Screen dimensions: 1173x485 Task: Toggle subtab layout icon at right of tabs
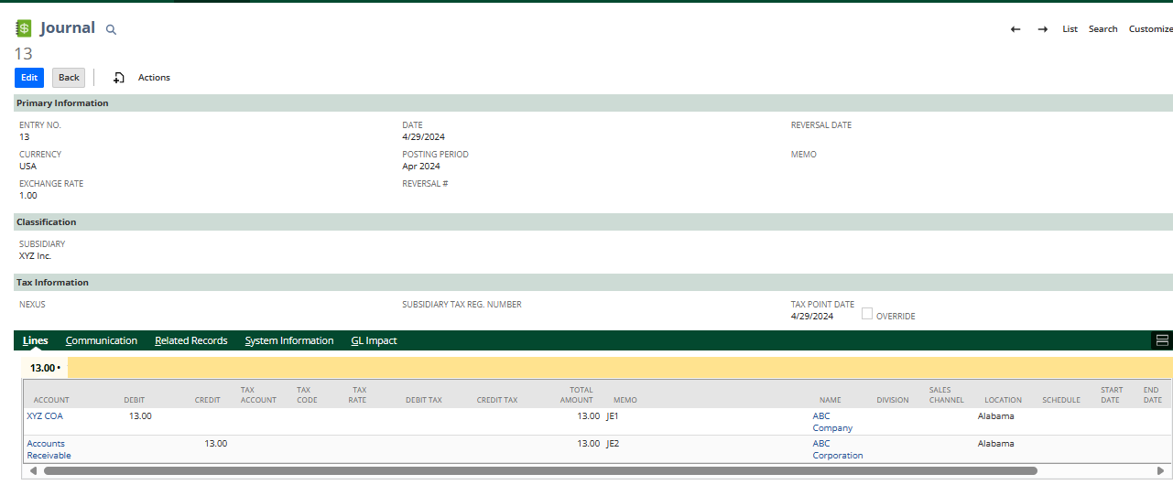pyautogui.click(x=1162, y=340)
